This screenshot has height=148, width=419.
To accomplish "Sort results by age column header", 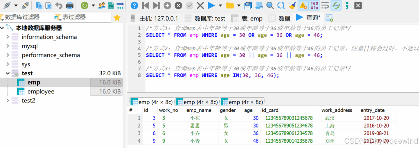I will tap(251, 110).
